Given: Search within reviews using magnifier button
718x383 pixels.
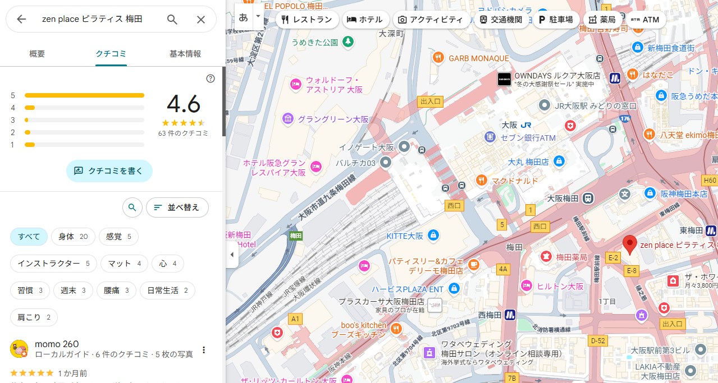Looking at the screenshot, I should tap(132, 207).
